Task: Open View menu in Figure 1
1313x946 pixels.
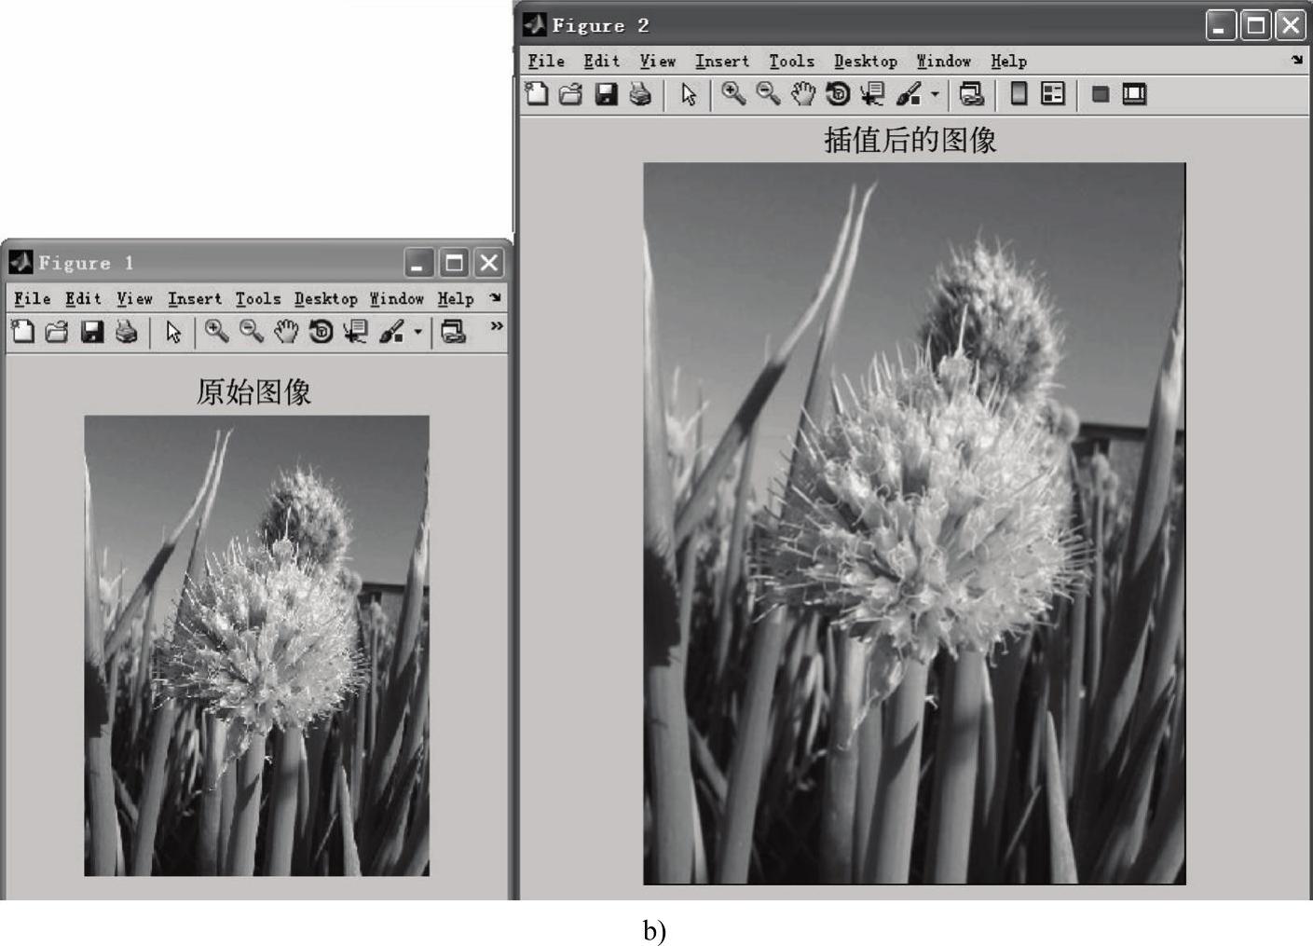Action: [x=134, y=298]
